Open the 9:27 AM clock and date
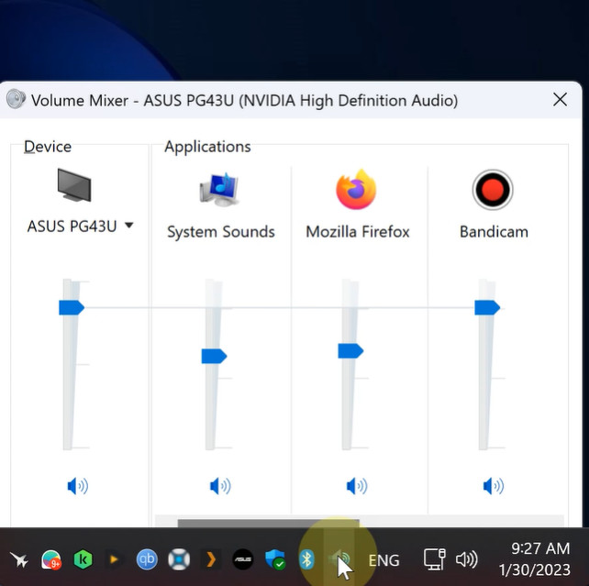This screenshot has width=589, height=586. tap(535, 559)
